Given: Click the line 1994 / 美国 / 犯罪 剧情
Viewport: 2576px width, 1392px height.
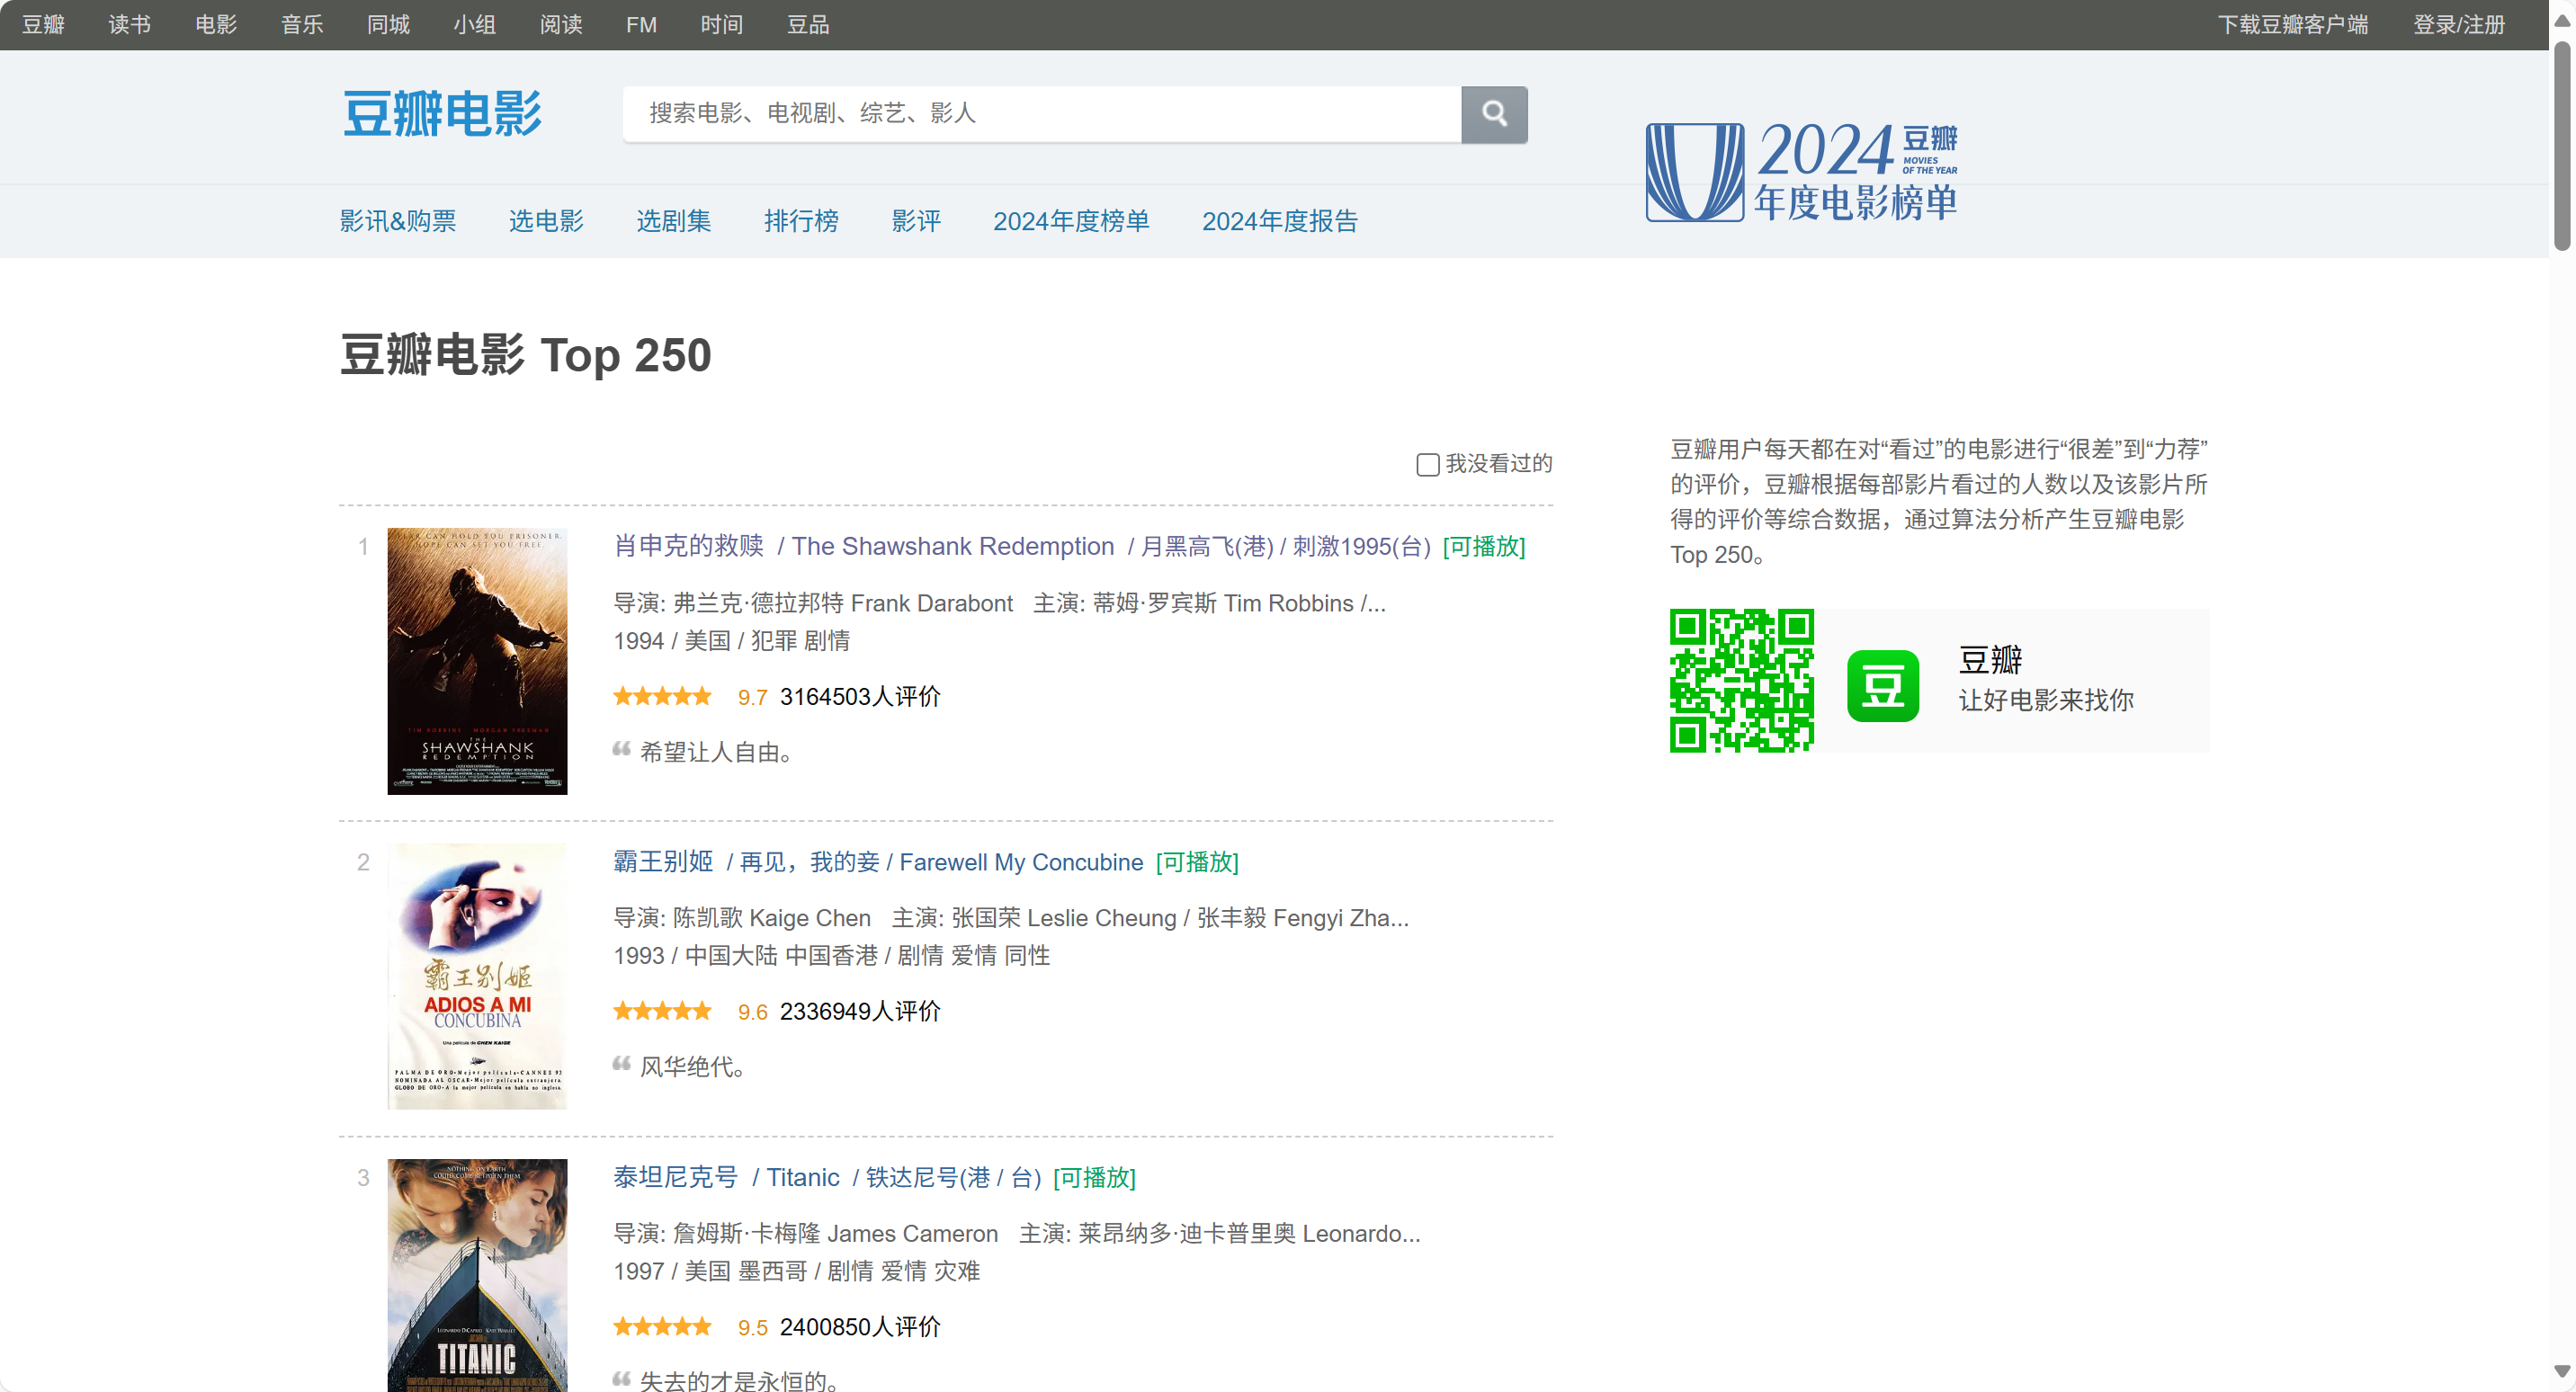Looking at the screenshot, I should [x=731, y=641].
